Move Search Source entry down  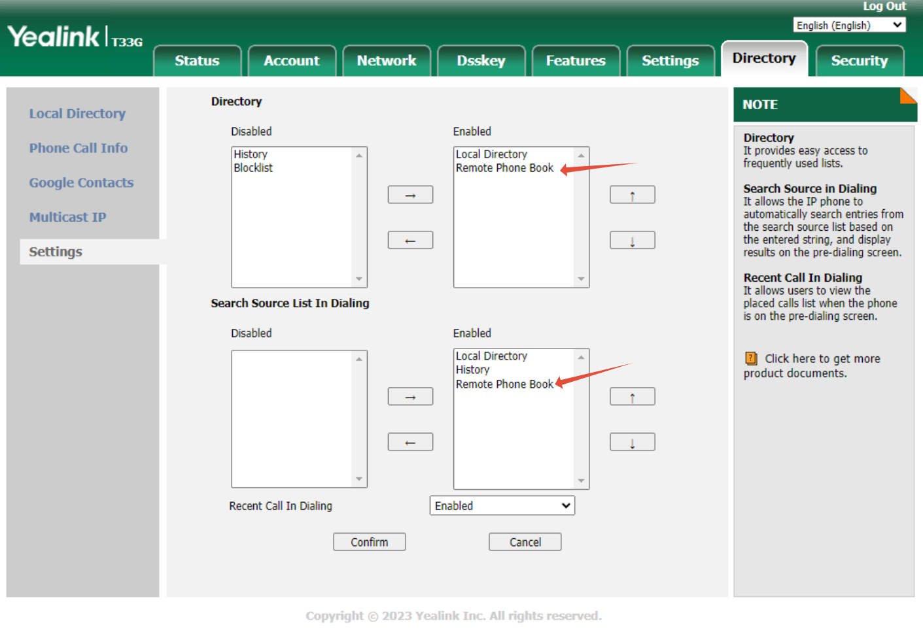[x=633, y=442]
